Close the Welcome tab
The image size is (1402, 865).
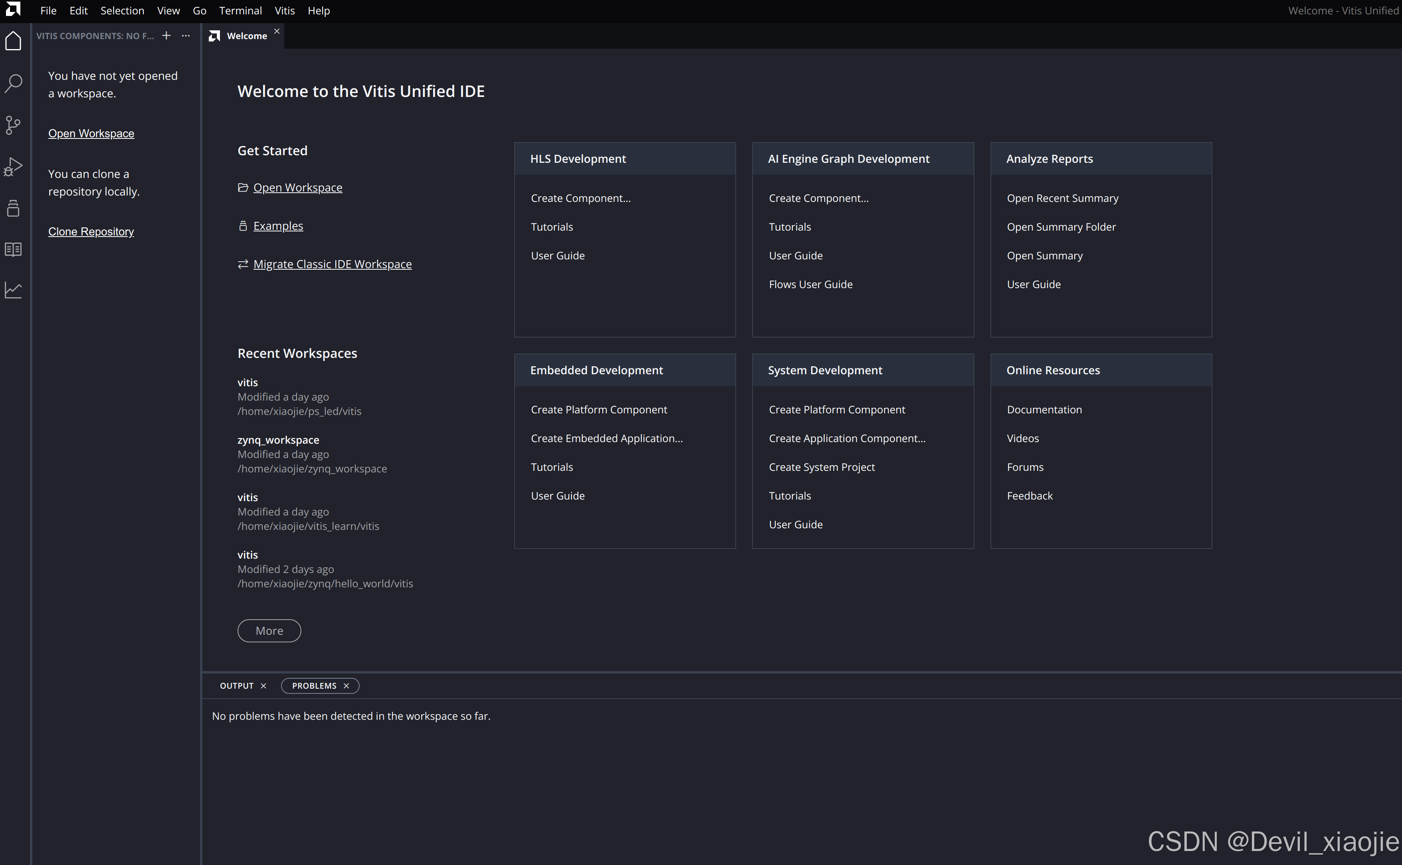point(277,31)
